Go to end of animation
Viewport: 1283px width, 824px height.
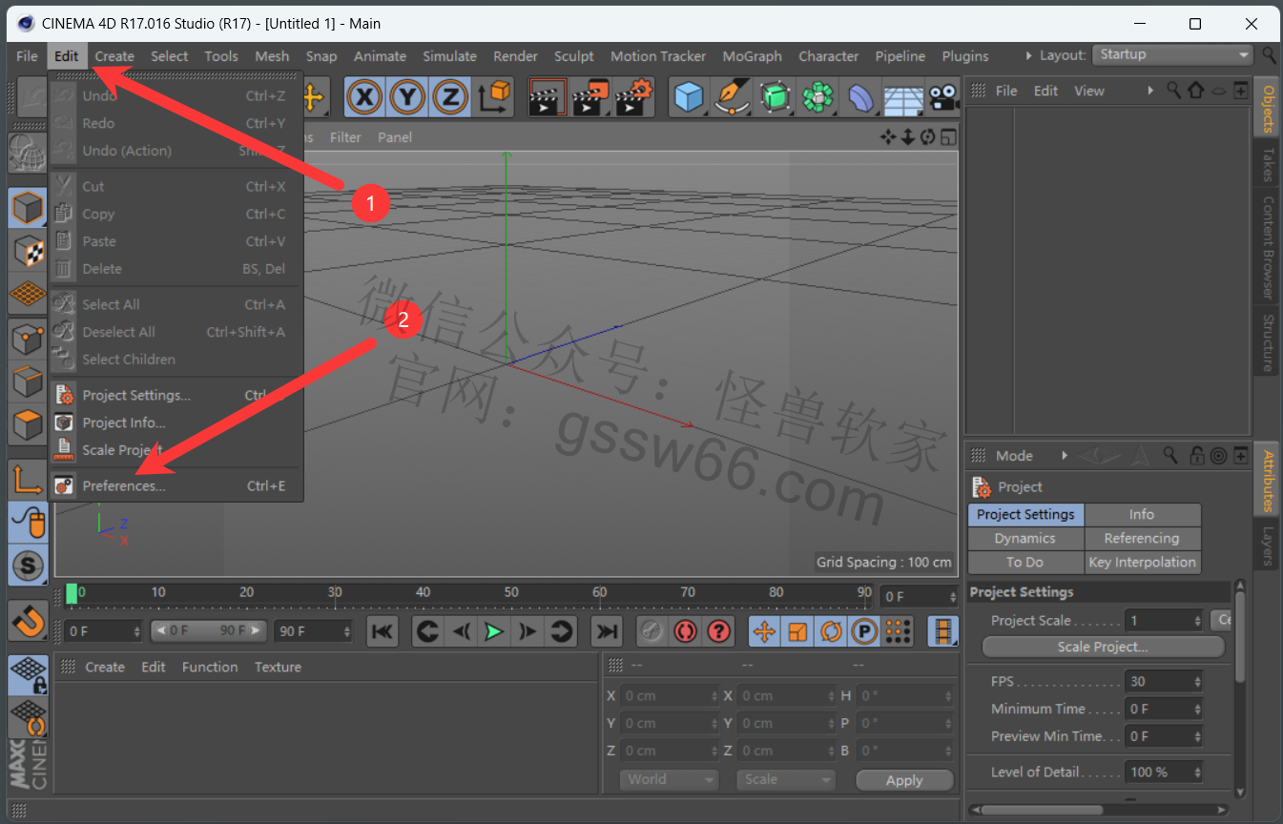click(x=607, y=630)
